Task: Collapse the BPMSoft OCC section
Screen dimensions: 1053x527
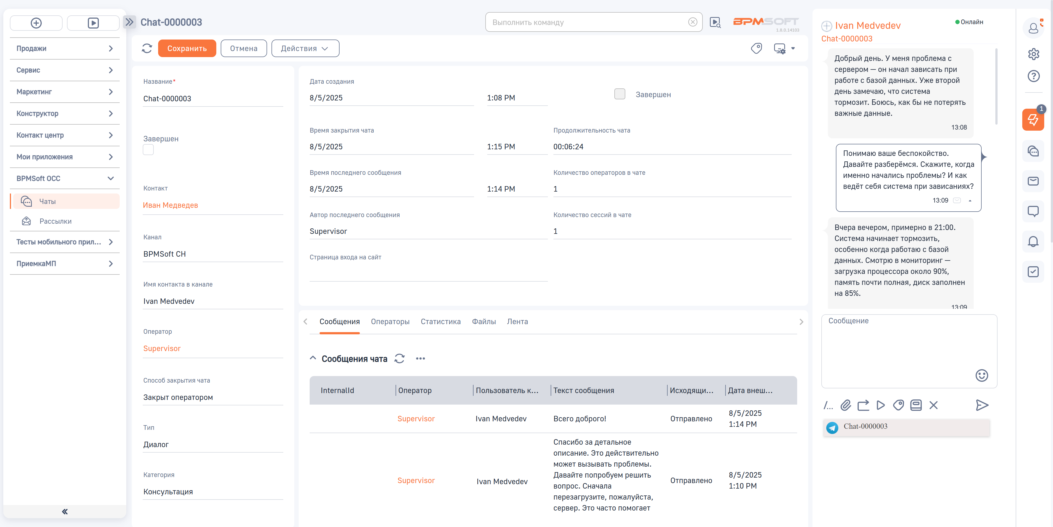Action: (65, 178)
